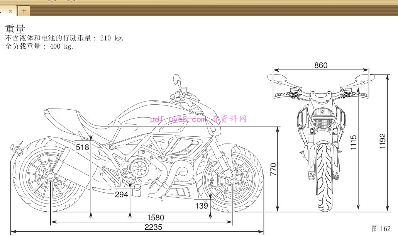Click the 1115 vertical dimension label
The height and width of the screenshot is (236, 398).
click(354, 143)
